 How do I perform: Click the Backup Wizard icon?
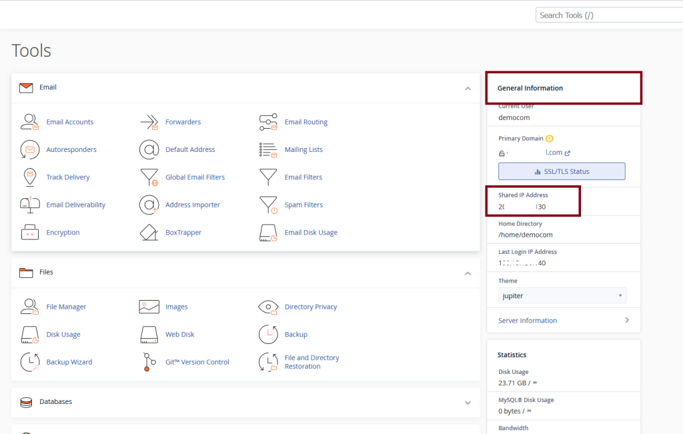[30, 362]
